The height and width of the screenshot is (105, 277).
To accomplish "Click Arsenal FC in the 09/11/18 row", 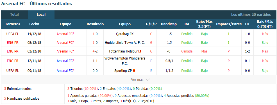I will point(65,71).
